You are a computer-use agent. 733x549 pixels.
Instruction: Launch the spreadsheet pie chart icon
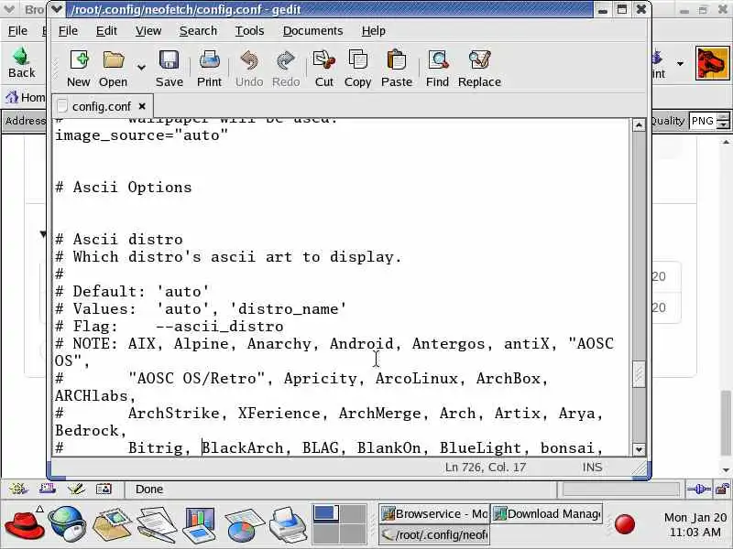point(244,524)
